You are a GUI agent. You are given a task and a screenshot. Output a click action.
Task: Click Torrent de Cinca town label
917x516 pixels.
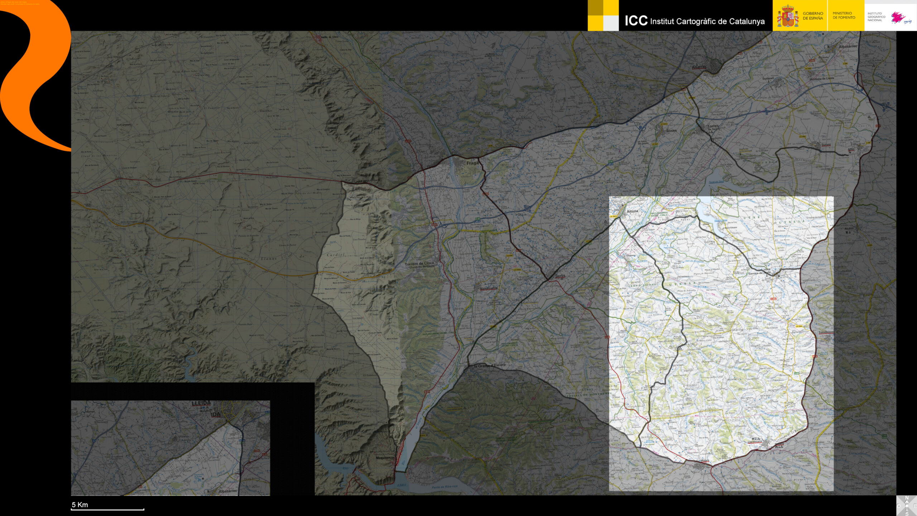coord(419,264)
